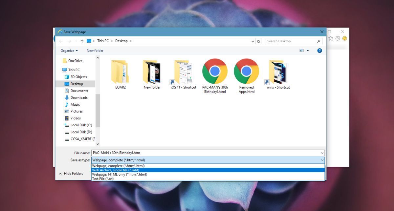The width and height of the screenshot is (394, 211).
Task: Select Downloads in navigation pane
Action: [79, 97]
